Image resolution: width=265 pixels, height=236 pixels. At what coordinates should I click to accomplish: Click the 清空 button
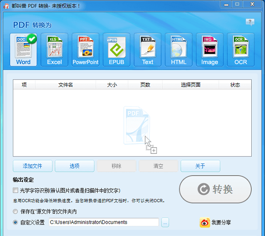[x=159, y=166]
